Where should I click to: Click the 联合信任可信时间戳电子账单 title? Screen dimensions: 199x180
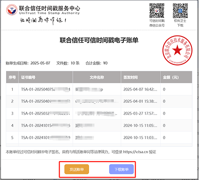(x=99, y=40)
